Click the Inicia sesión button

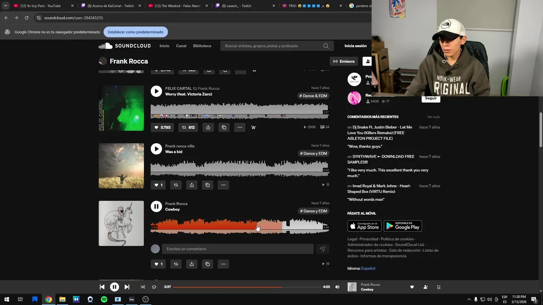pyautogui.click(x=355, y=46)
